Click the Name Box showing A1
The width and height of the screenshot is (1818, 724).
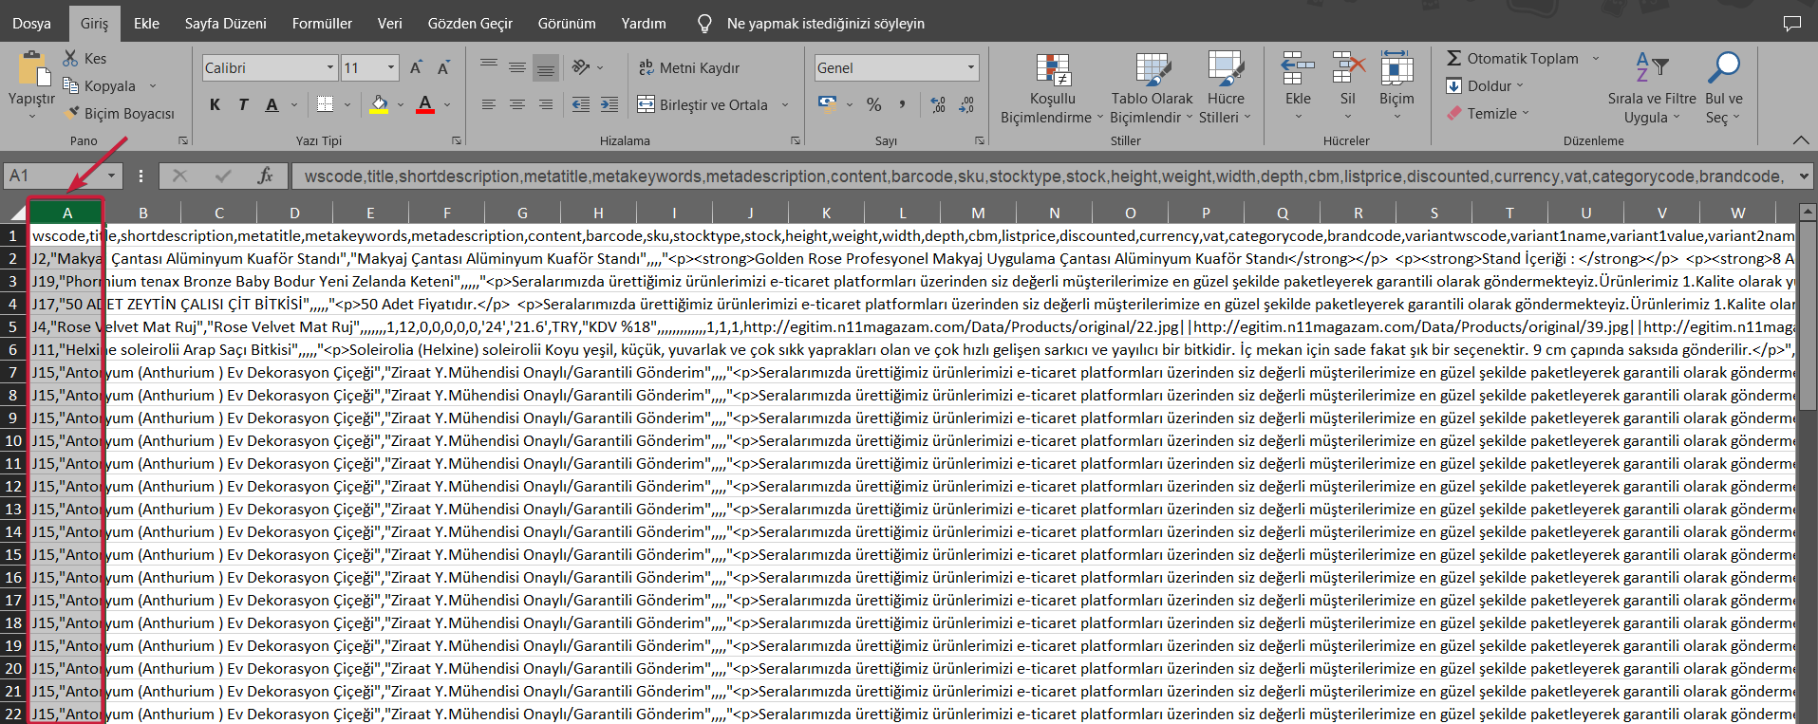[64, 176]
